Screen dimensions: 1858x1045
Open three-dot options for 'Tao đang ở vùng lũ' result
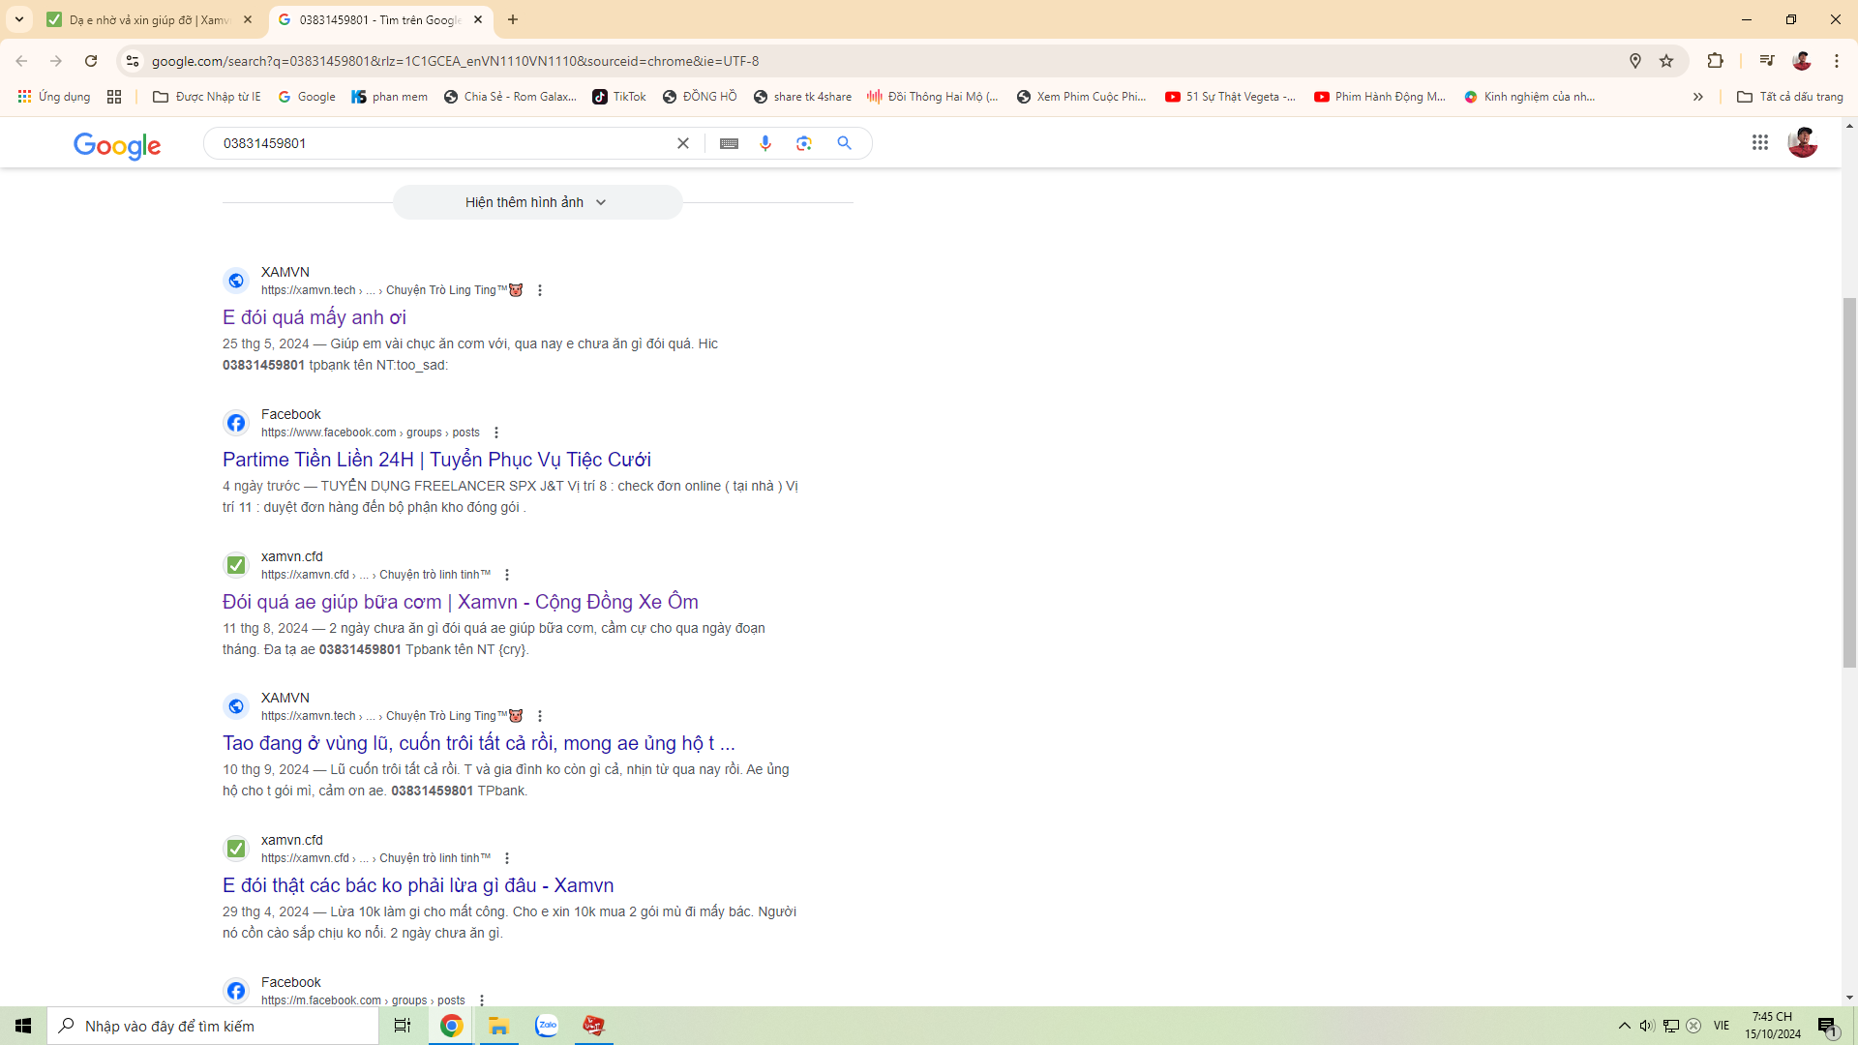point(540,716)
